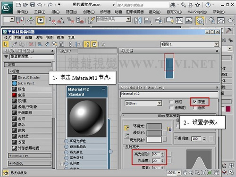
Task: Click the opacity map button beside 不透明度
Action: point(211,139)
